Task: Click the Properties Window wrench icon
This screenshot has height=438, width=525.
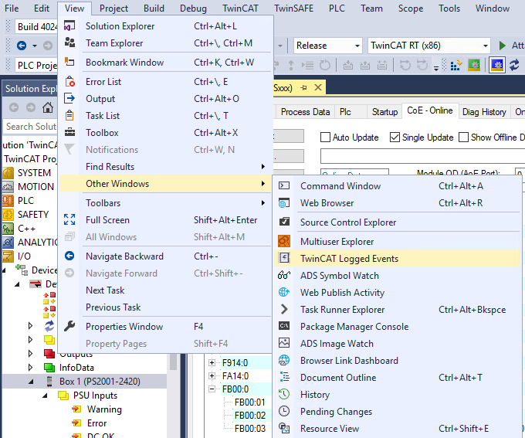Action: (x=69, y=326)
